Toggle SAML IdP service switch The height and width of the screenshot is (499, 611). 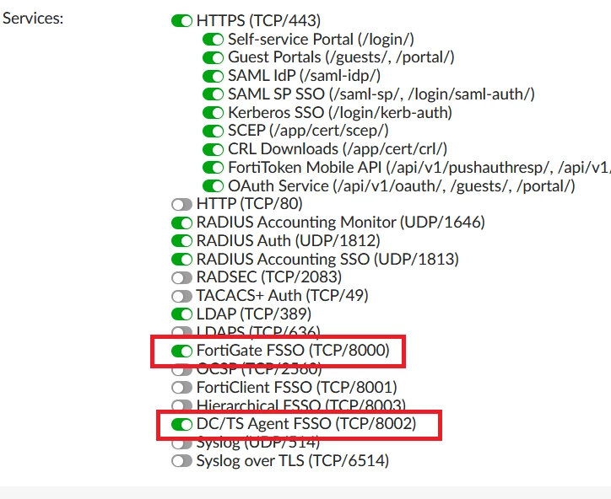click(x=213, y=76)
